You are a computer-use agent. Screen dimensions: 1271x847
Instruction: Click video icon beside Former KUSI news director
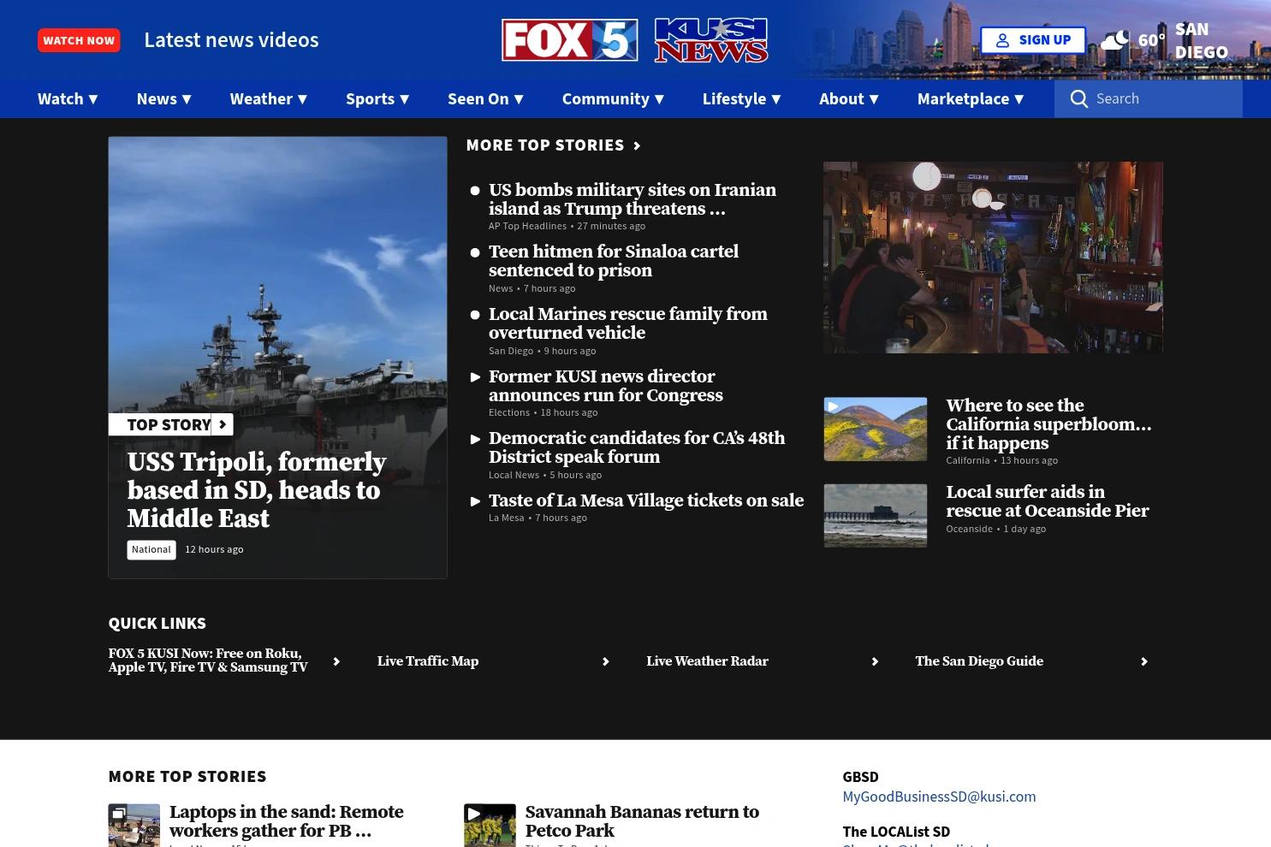(475, 377)
